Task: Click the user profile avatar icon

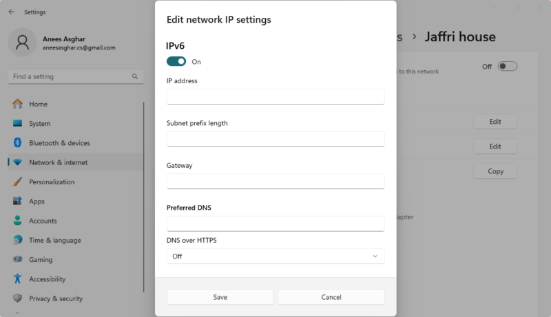Action: (x=23, y=43)
